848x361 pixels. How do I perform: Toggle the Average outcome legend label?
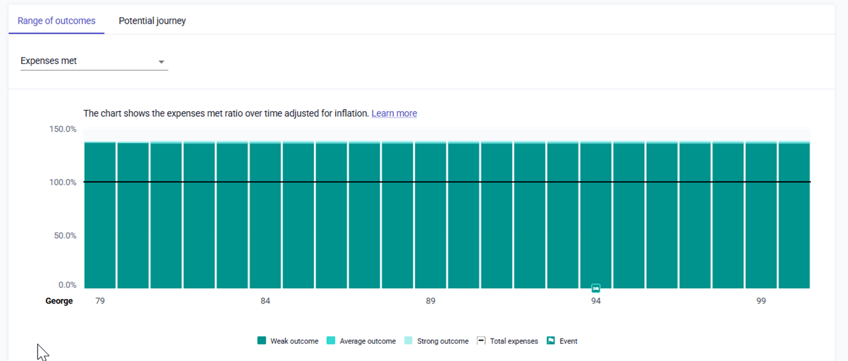coord(367,341)
